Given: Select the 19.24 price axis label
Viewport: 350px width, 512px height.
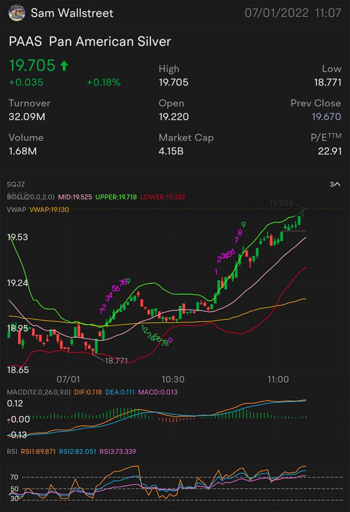Looking at the screenshot, I should (17, 283).
